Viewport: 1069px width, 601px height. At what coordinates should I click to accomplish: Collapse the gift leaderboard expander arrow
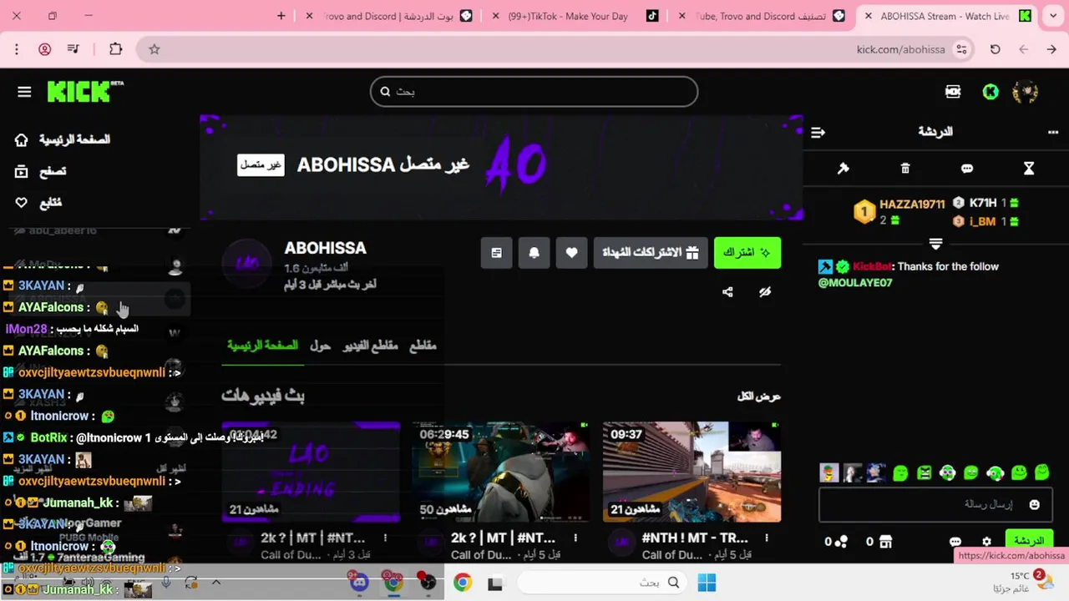tap(935, 244)
